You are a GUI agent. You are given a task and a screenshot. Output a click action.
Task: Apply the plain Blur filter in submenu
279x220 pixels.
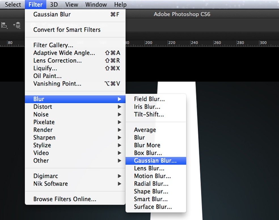click(156, 137)
